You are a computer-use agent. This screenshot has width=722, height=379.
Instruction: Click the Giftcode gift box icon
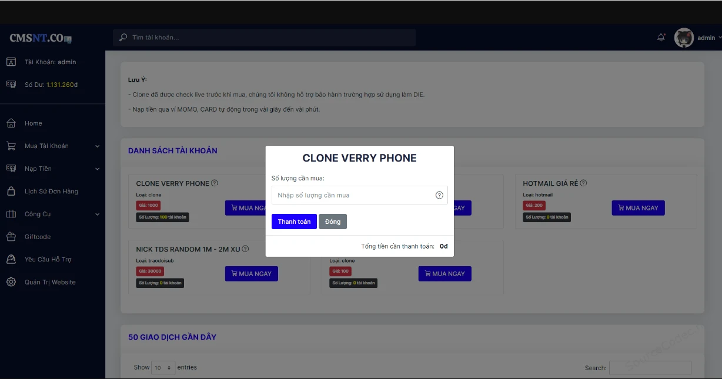[11, 237]
